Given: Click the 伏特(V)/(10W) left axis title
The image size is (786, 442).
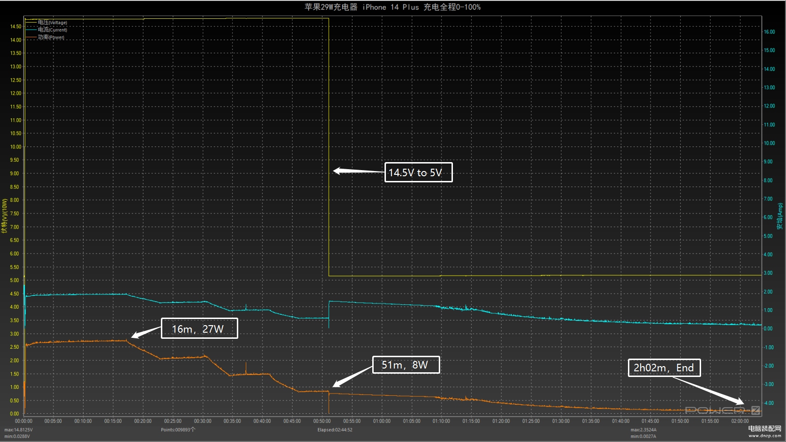Looking at the screenshot, I should coord(4,216).
